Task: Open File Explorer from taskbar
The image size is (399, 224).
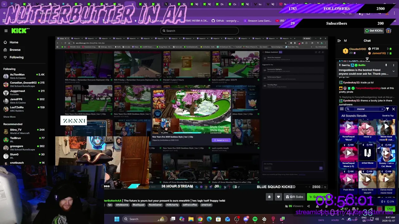Action: pos(191,219)
